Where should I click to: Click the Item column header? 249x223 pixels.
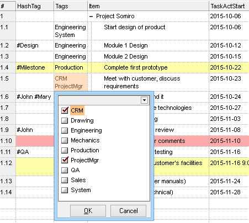coord(148,6)
